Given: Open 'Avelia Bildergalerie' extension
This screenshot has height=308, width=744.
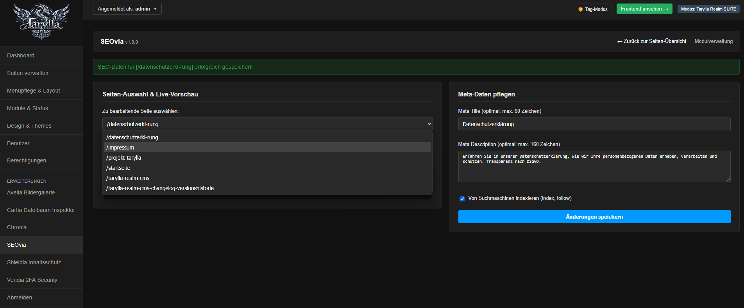Looking at the screenshot, I should point(41,192).
